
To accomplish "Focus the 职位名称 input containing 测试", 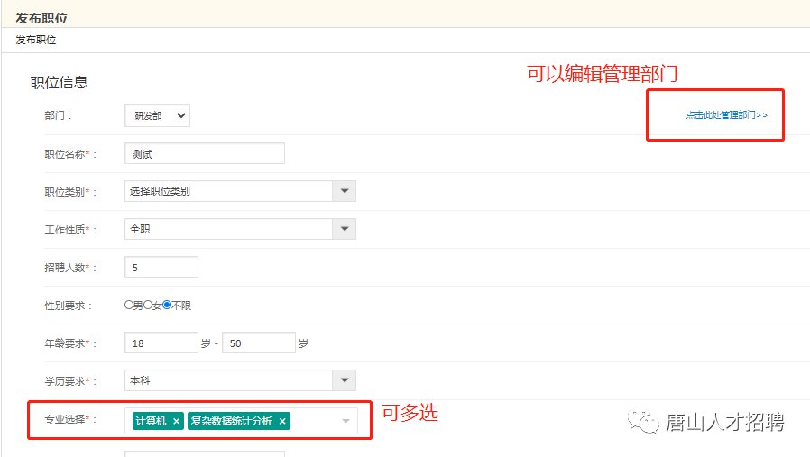I will pyautogui.click(x=205, y=153).
